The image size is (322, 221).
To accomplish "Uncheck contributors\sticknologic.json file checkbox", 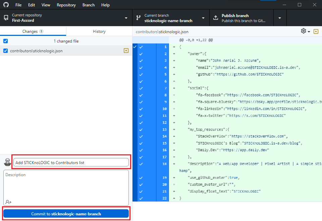I will coord(6,51).
